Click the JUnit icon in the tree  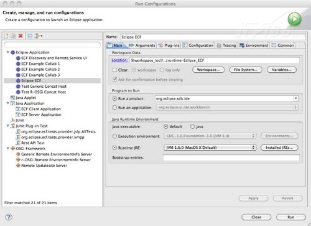[x=12, y=120]
